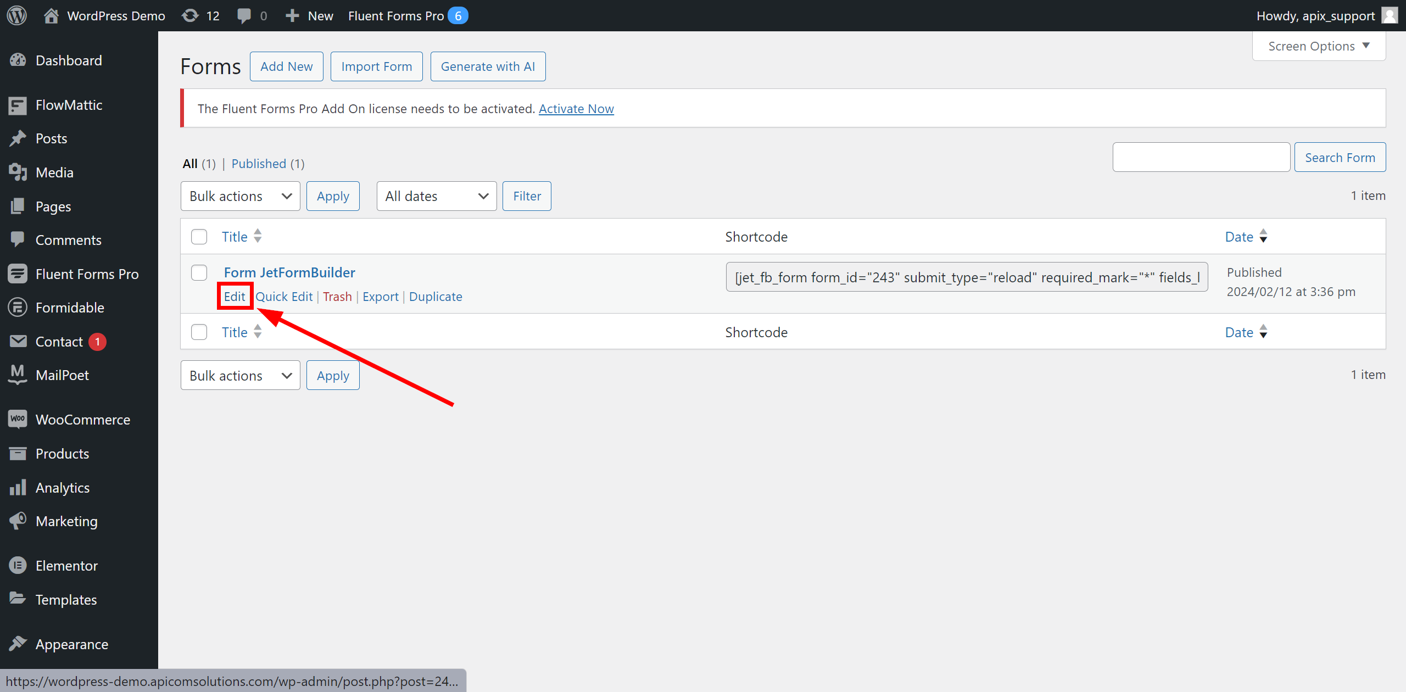This screenshot has width=1406, height=692.
Task: Click the Filter button
Action: (527, 196)
